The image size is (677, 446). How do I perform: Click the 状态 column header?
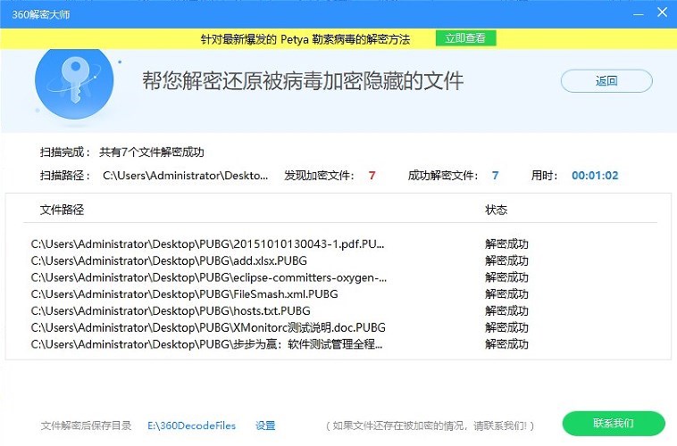(x=496, y=210)
